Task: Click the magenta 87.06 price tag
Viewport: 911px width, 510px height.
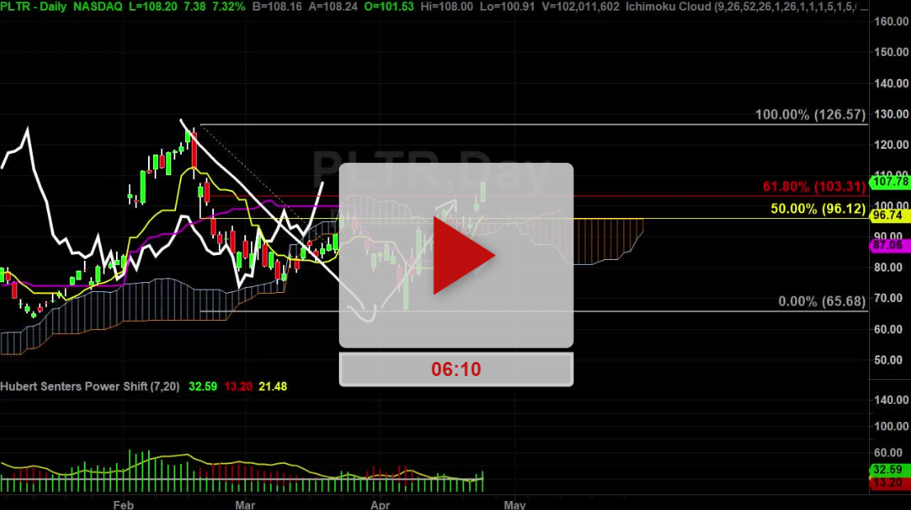Action: click(890, 245)
